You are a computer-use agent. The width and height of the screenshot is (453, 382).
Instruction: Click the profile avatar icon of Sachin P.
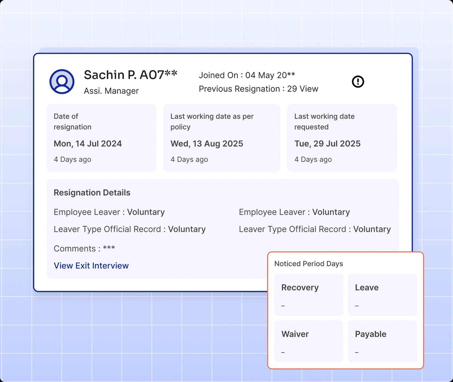61,82
